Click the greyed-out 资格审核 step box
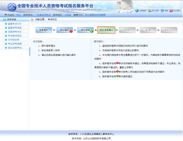The width and height of the screenshot is (183, 141). (x=127, y=30)
